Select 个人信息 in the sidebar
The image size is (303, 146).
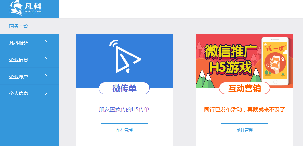point(29,93)
